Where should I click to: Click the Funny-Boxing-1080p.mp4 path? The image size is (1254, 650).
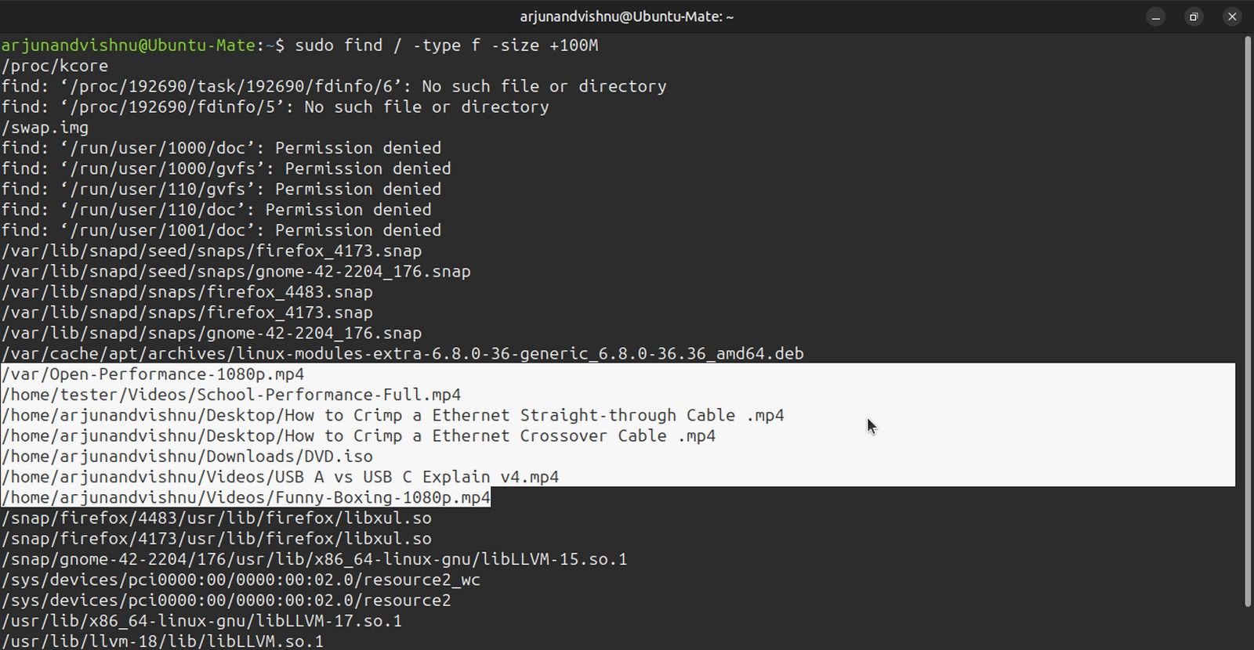pos(246,498)
